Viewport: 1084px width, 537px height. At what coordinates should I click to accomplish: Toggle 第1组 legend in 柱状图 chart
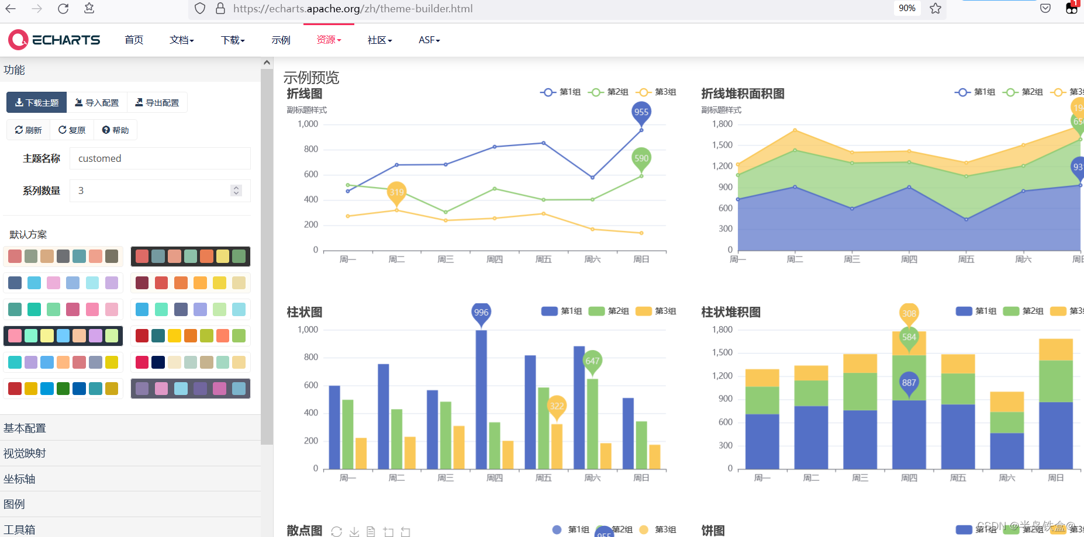(561, 311)
